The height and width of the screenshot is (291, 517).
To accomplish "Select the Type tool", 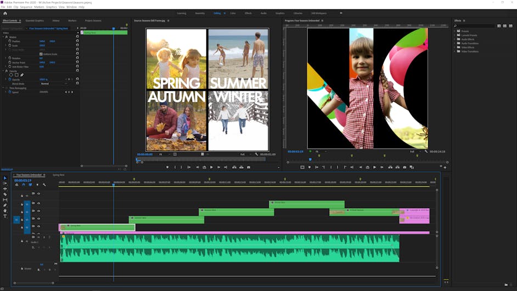I will (5, 216).
